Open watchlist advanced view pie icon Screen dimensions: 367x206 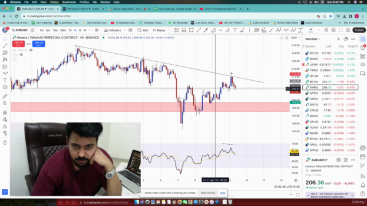coord(346,39)
